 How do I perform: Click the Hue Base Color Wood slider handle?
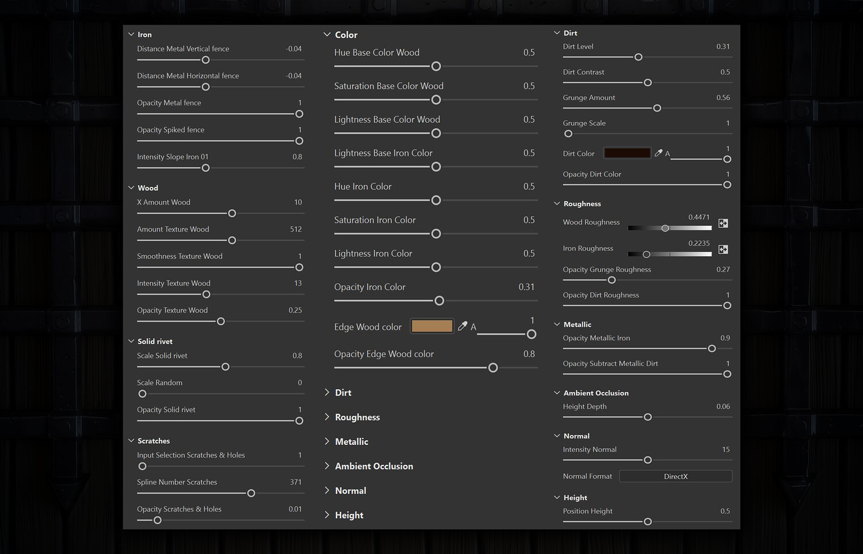(x=436, y=67)
